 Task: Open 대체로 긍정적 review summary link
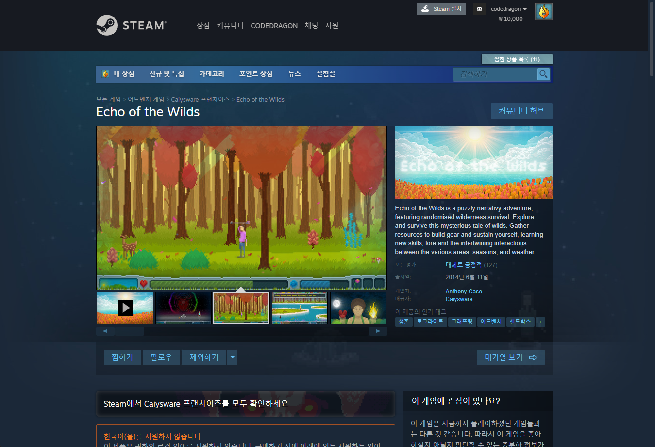(464, 265)
